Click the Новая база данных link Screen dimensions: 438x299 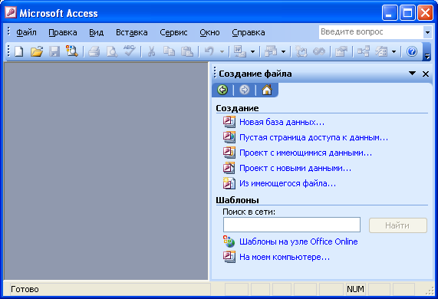click(x=282, y=122)
